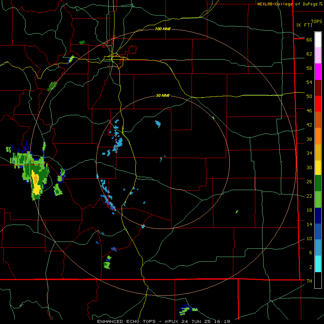Click the bright red legend swatch
324x324 pixels.
coord(318,104)
